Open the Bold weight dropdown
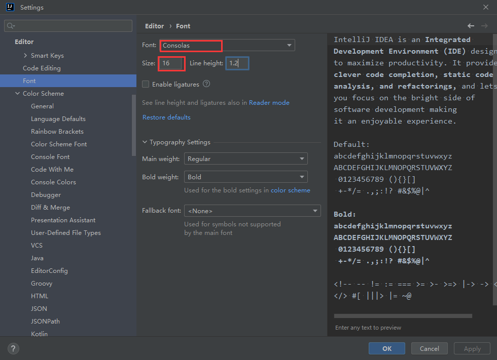 pyautogui.click(x=245, y=177)
